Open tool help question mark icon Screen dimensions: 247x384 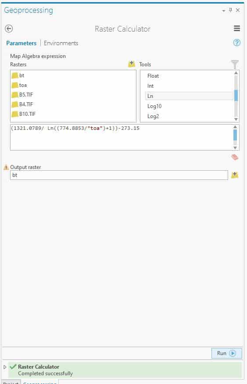point(237,43)
